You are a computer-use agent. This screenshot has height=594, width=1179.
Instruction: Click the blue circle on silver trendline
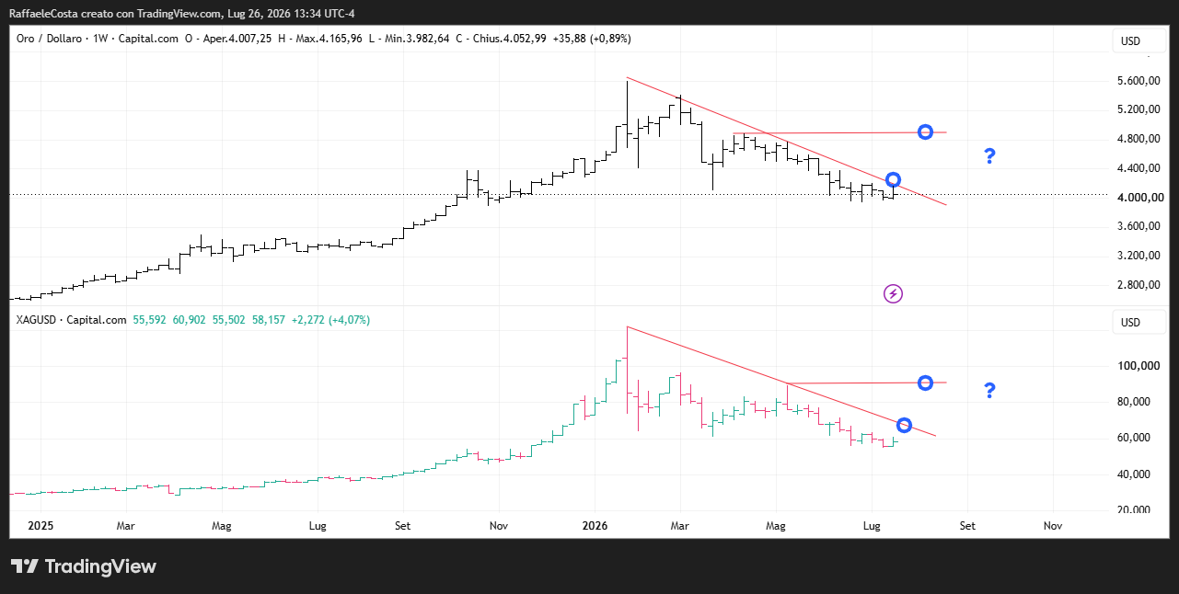904,425
